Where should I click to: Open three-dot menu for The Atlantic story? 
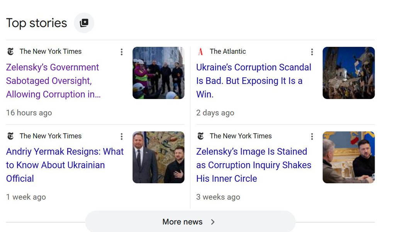tap(312, 52)
